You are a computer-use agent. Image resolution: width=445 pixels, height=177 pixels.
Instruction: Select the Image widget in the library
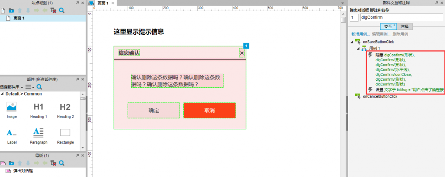12,110
